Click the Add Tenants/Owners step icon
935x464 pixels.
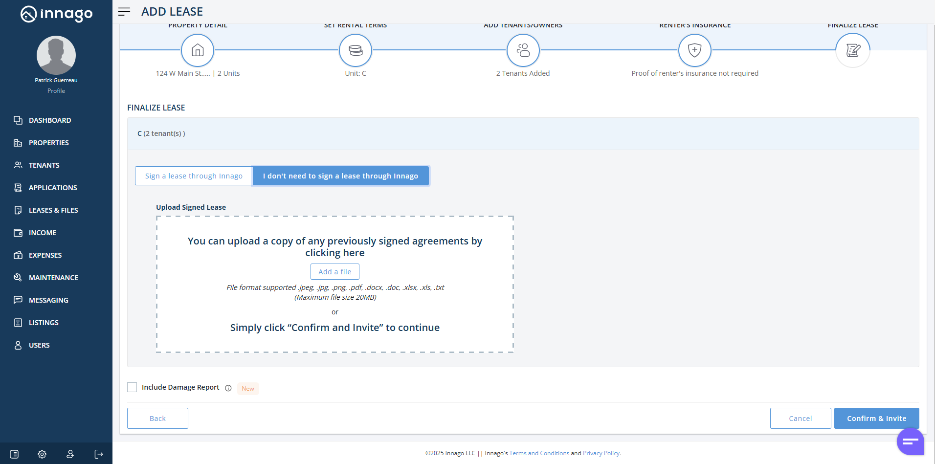(x=523, y=50)
